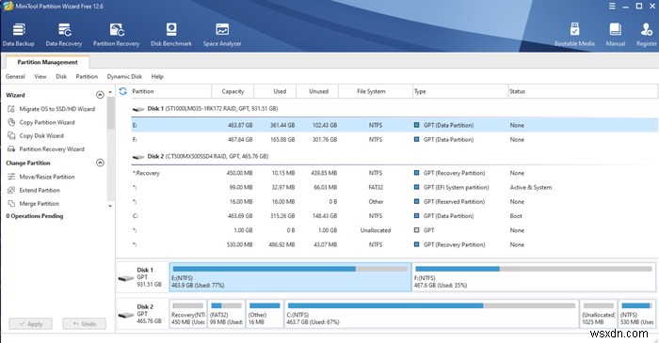The image size is (659, 343).
Task: Click the sidebar vertical scrollbar thumb
Action: [110, 113]
